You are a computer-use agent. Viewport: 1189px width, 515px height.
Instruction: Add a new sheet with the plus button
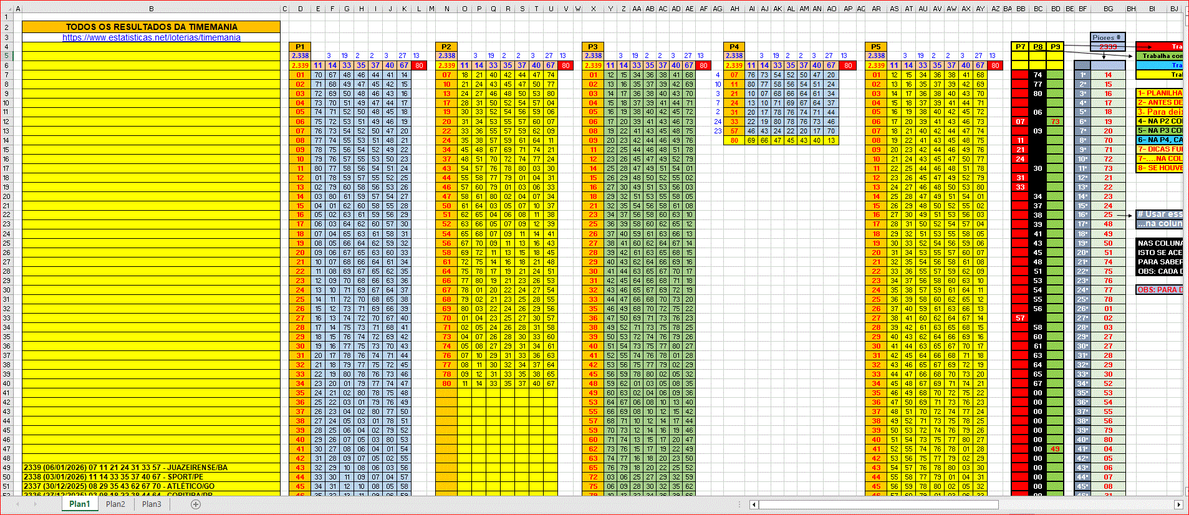196,504
